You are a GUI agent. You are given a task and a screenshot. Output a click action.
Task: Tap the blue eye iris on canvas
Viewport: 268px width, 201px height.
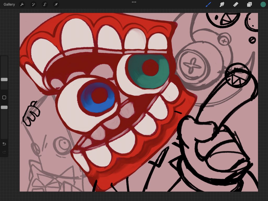98,98
